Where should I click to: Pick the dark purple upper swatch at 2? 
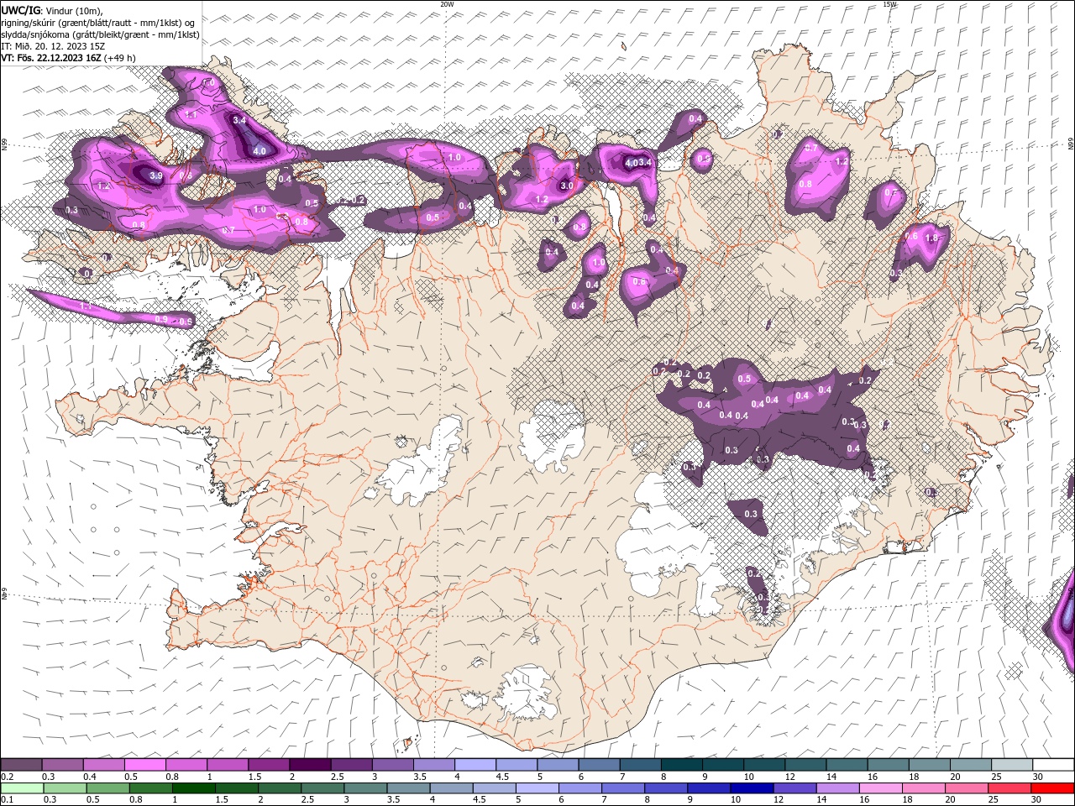tap(310, 765)
